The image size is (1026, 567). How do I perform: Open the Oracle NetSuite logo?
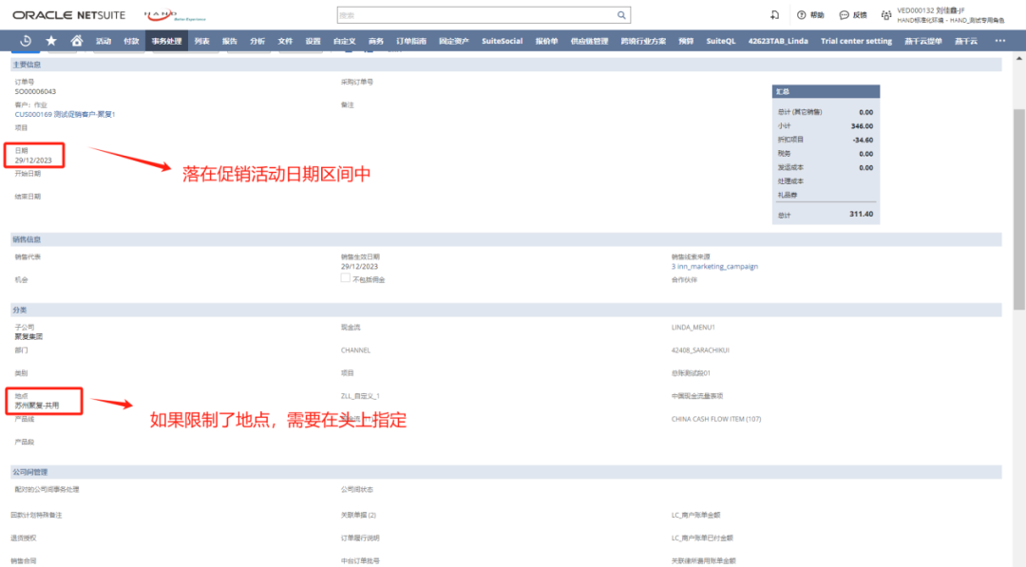pyautogui.click(x=68, y=15)
